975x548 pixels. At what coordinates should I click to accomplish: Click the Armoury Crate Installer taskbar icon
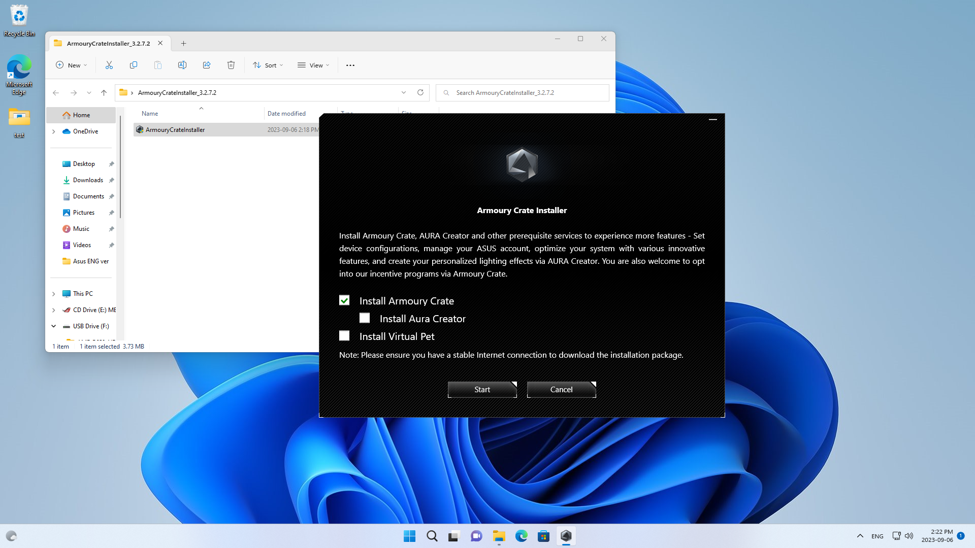click(566, 536)
